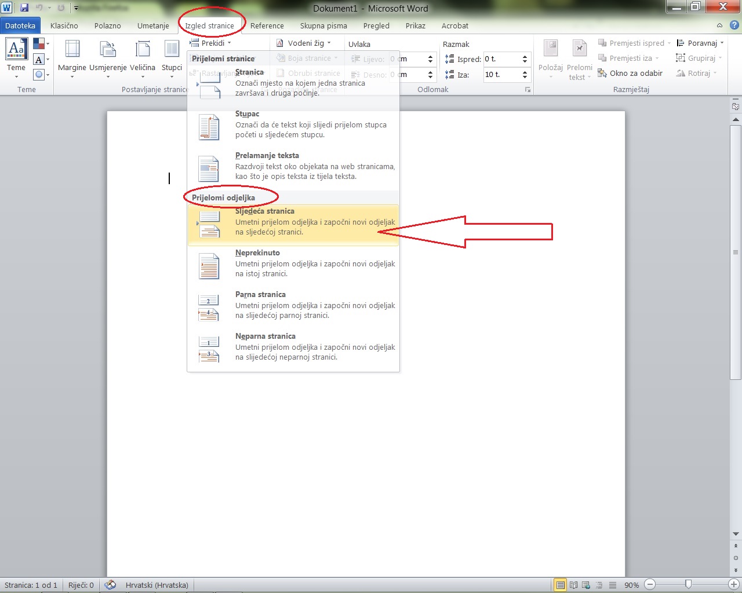Select the Prelamanje teksta break option

[x=293, y=169]
